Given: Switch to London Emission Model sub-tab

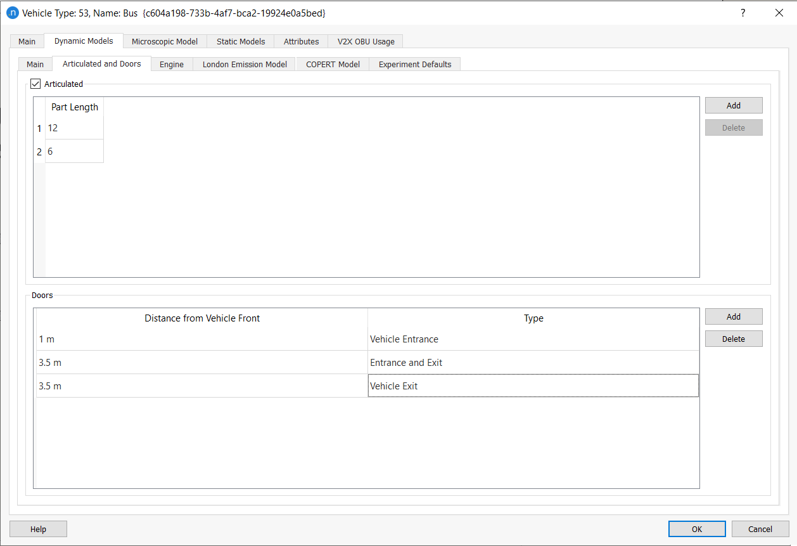Looking at the screenshot, I should (245, 64).
